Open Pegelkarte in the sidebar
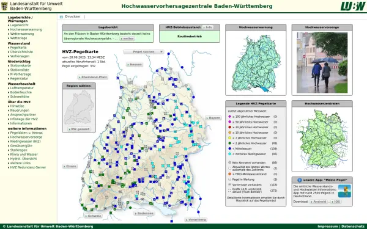The height and width of the screenshot is (229, 367). [18, 48]
